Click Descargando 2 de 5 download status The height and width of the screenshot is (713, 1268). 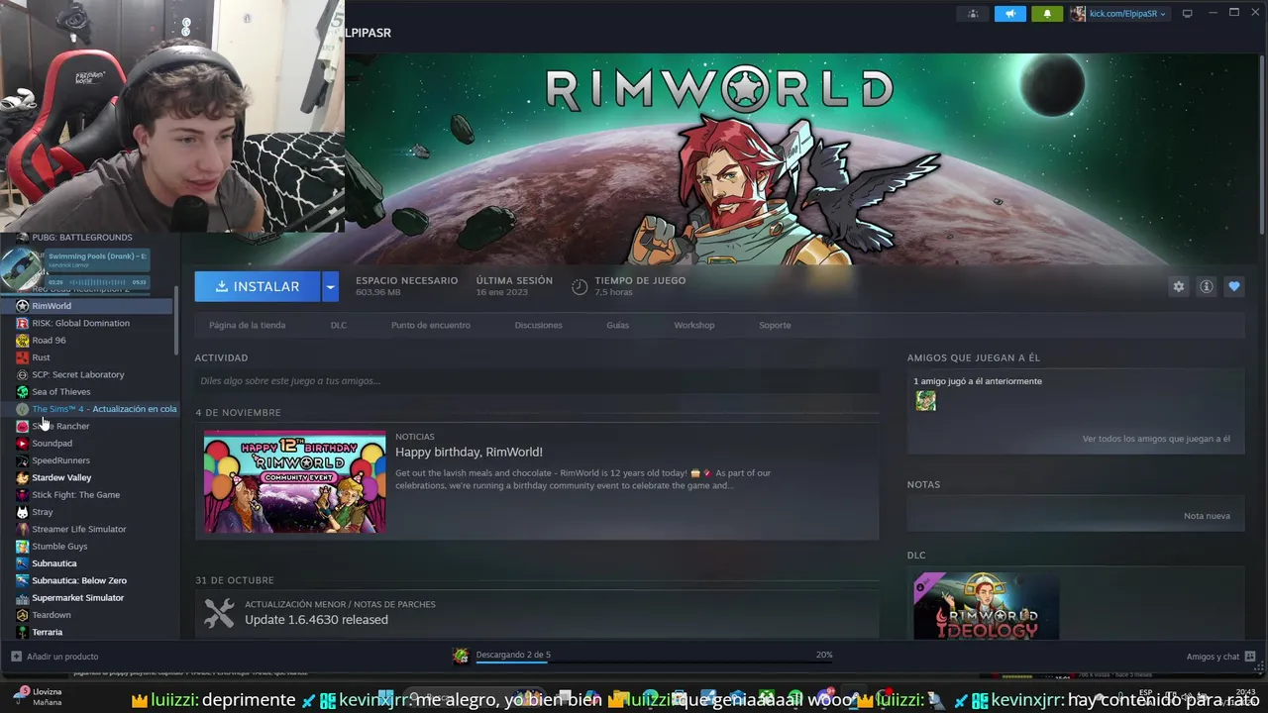(x=512, y=655)
